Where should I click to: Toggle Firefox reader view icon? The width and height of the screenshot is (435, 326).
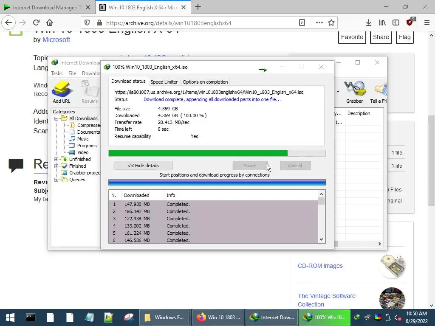click(302, 23)
